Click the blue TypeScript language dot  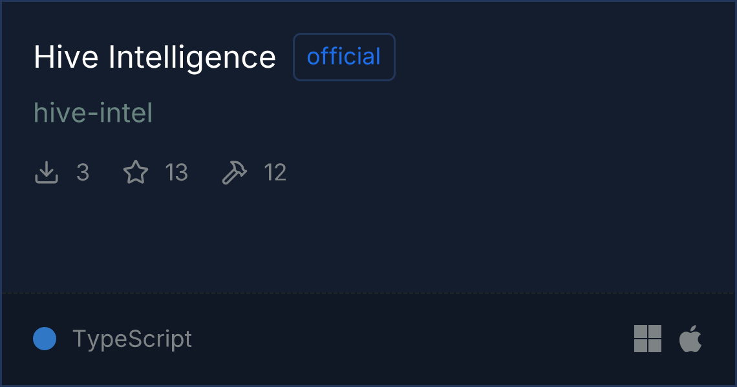(45, 339)
